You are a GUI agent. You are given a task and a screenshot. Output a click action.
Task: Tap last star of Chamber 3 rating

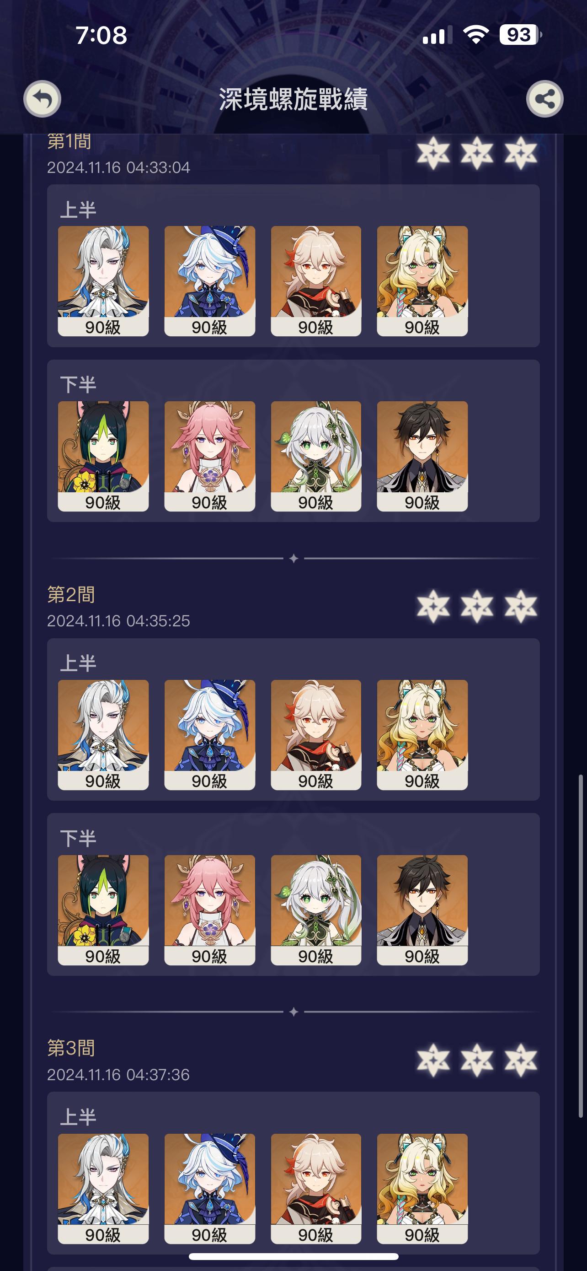pyautogui.click(x=520, y=1060)
